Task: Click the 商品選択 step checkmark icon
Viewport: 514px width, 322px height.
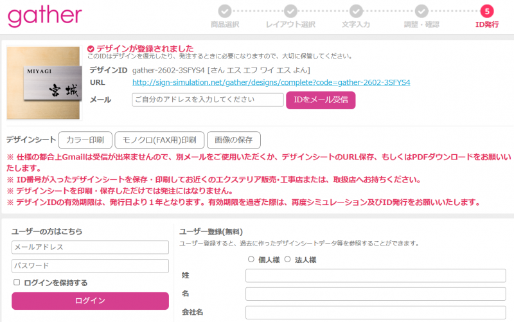Action: 224,11
